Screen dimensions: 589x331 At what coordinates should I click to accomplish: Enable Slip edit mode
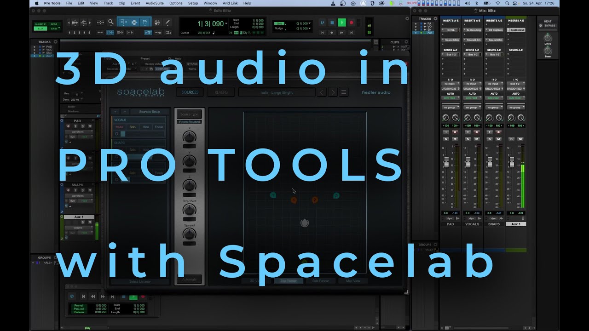[40, 29]
